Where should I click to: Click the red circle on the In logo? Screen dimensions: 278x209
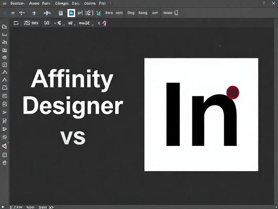click(x=233, y=92)
